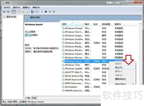
Task: Select the Wired AutoConfig service row
Action: (86, 76)
